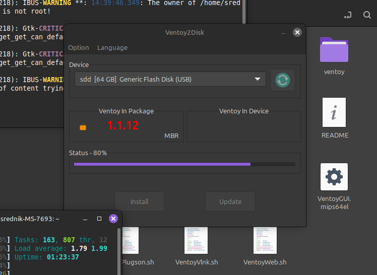This screenshot has width=377, height=275.
Task: Expand the device dropdown showing sdd Generic Flash Disk
Action: tap(170, 79)
